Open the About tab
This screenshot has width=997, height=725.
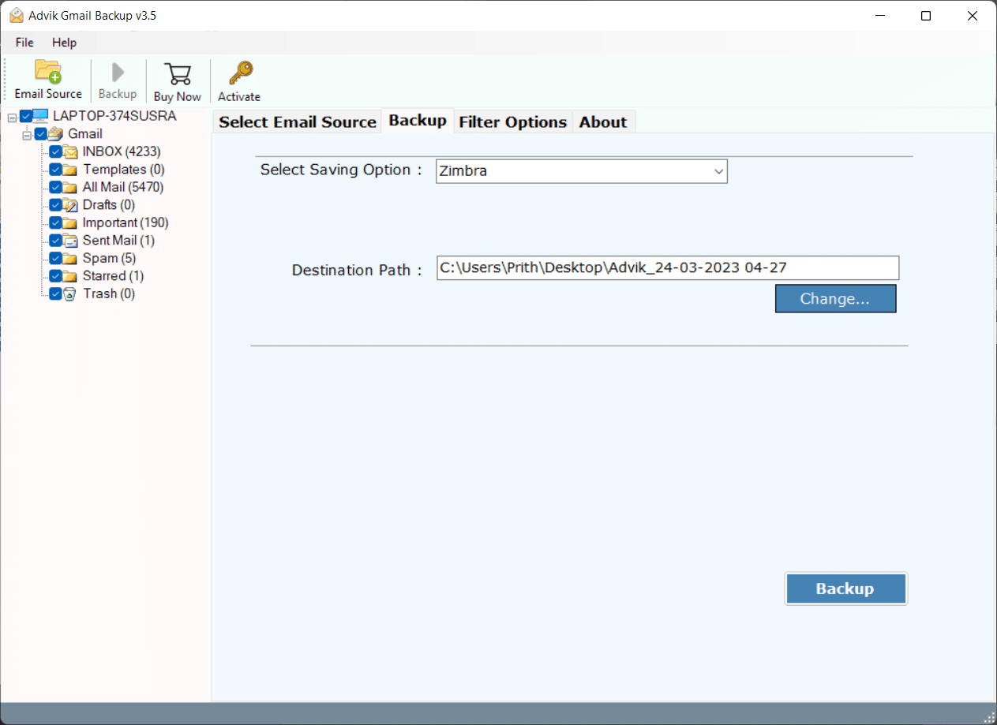click(603, 121)
